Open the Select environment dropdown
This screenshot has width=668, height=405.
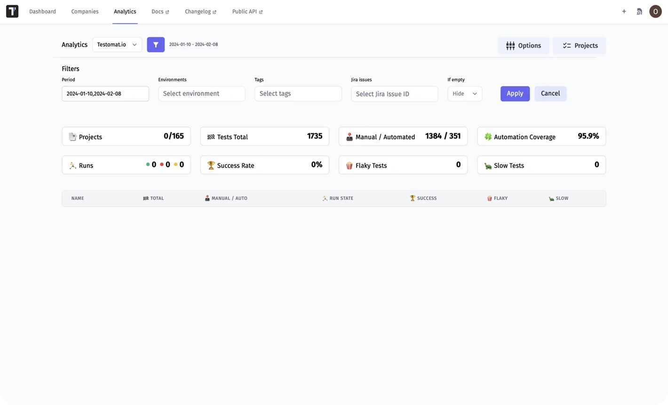201,94
